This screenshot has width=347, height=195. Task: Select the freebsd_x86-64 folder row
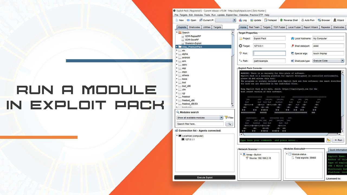tap(203, 104)
